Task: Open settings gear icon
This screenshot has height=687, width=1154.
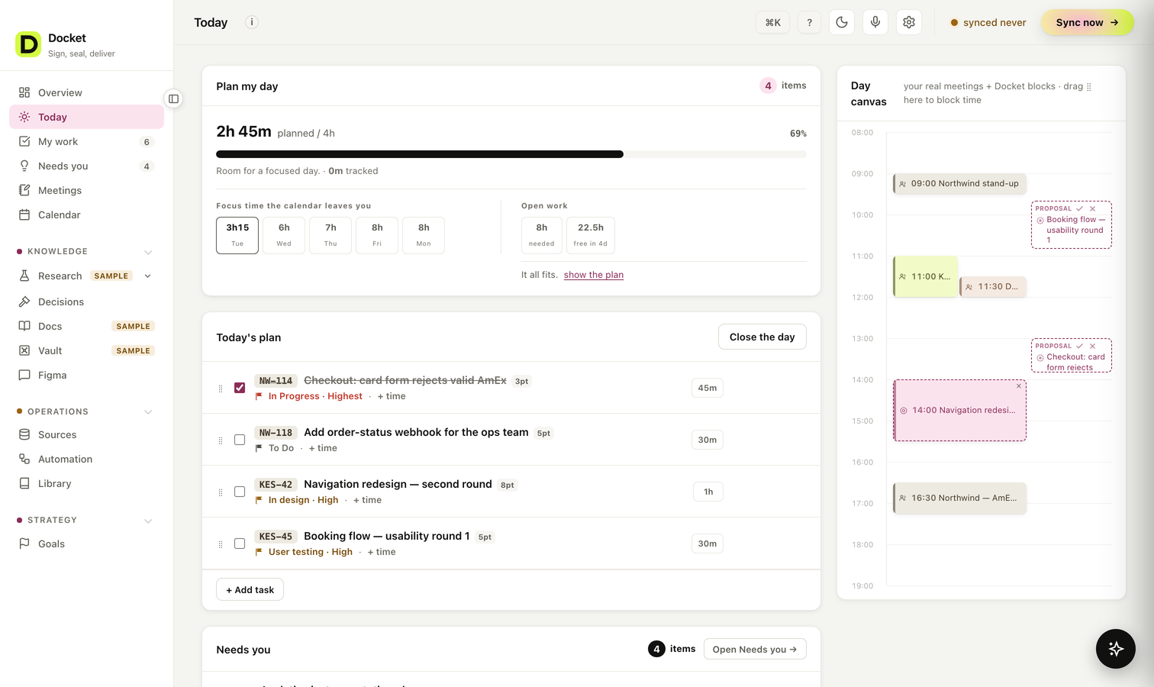Action: (x=909, y=22)
